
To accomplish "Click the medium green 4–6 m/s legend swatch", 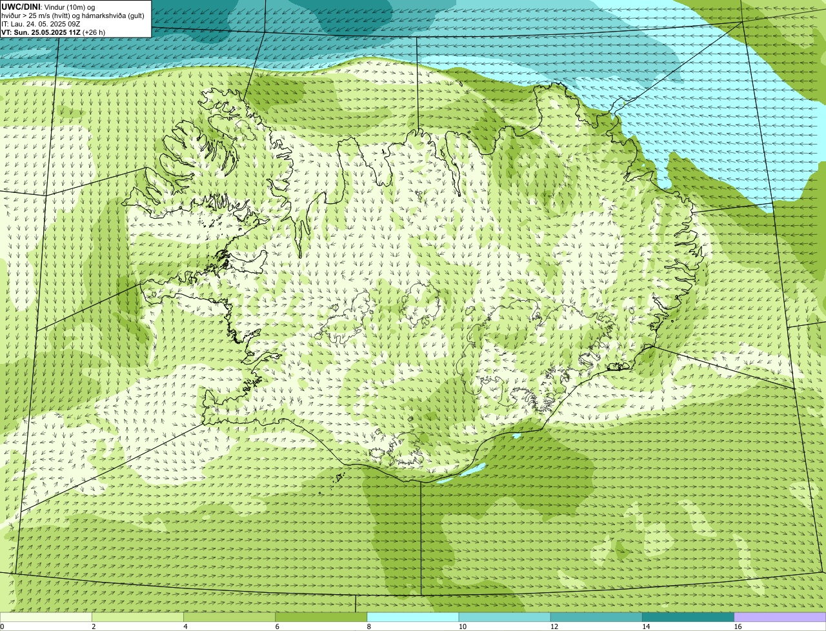I will tap(230, 617).
